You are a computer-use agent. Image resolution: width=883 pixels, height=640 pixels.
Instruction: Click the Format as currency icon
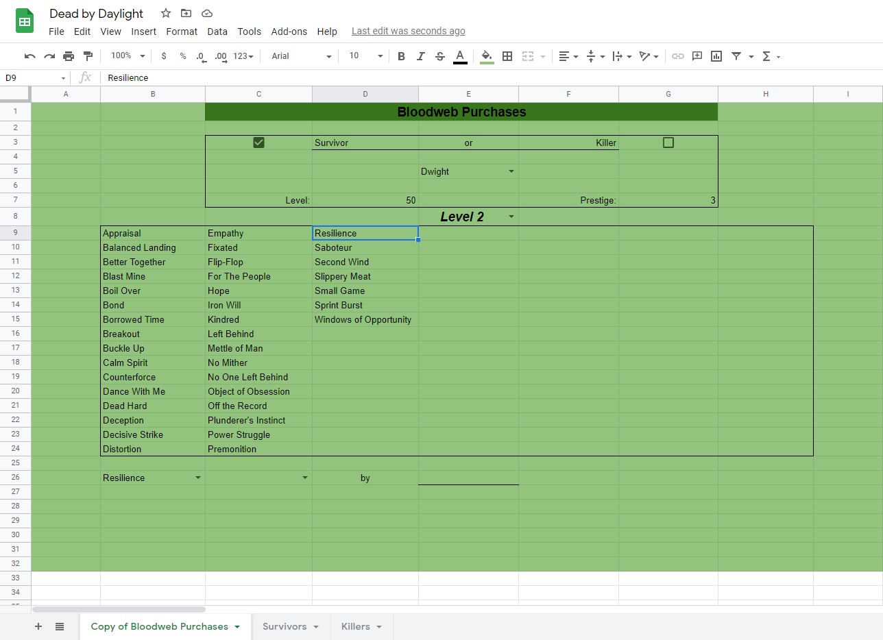[164, 56]
